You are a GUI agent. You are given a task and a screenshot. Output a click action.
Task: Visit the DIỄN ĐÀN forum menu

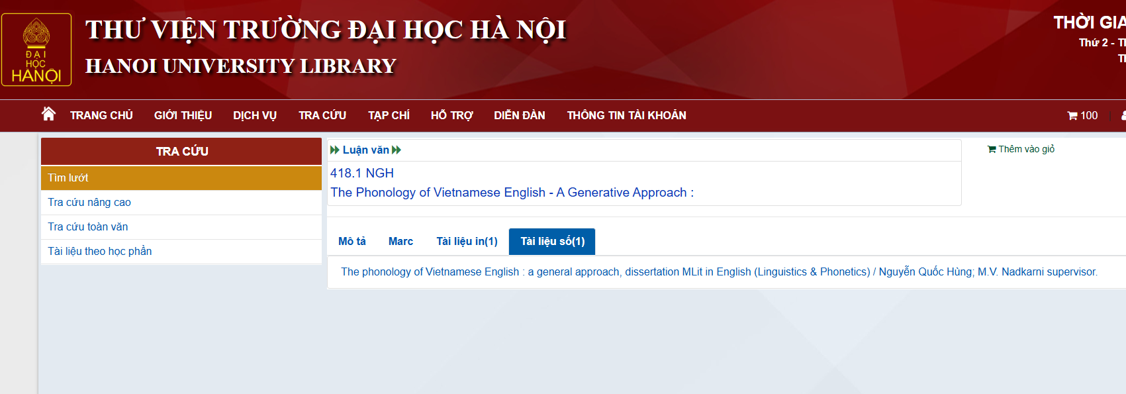pyautogui.click(x=520, y=115)
